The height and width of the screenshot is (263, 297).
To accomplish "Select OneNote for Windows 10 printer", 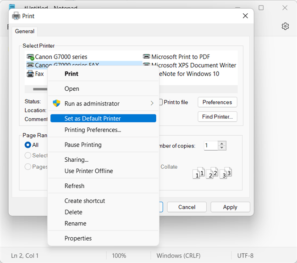I will (x=189, y=74).
